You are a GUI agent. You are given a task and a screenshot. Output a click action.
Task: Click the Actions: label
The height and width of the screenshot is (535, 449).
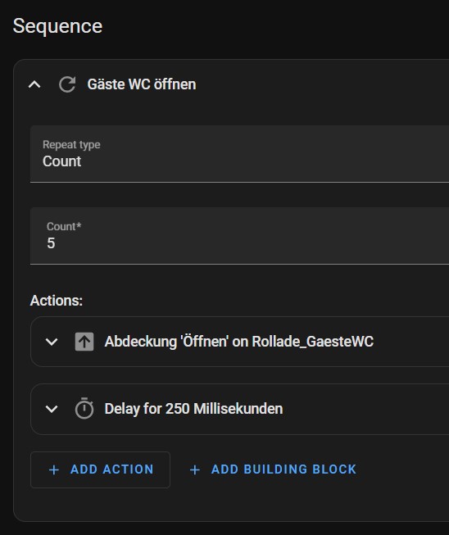pos(57,301)
